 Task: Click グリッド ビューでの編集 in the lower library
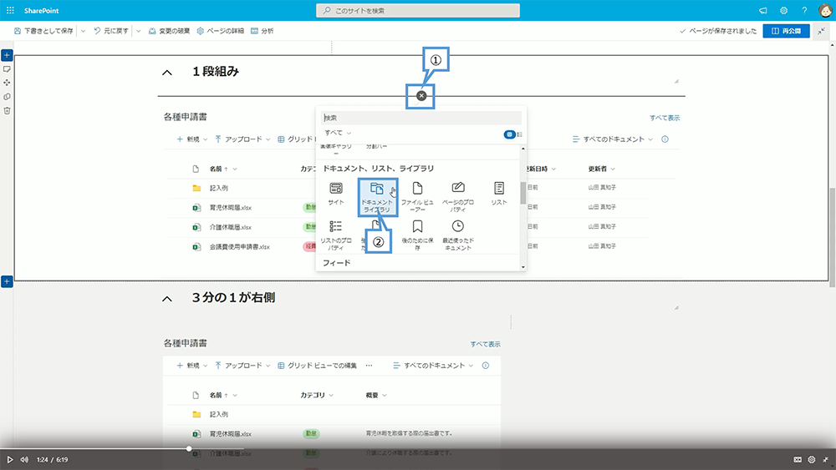click(x=317, y=365)
